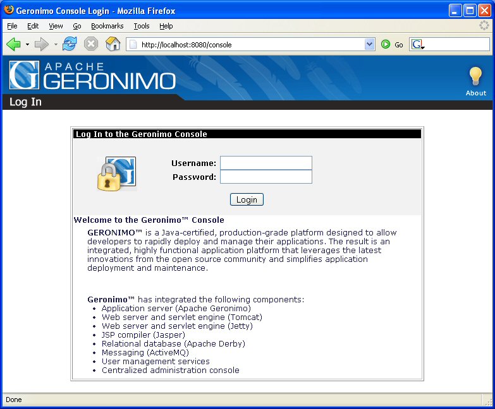Viewport: 495px width, 409px height.
Task: Open the Bookmarks menu
Action: point(107,26)
